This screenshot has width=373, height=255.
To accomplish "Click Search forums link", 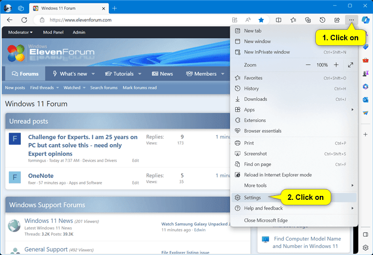I will 104,87.
